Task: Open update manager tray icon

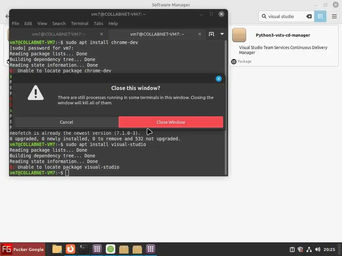Action: pos(292,249)
